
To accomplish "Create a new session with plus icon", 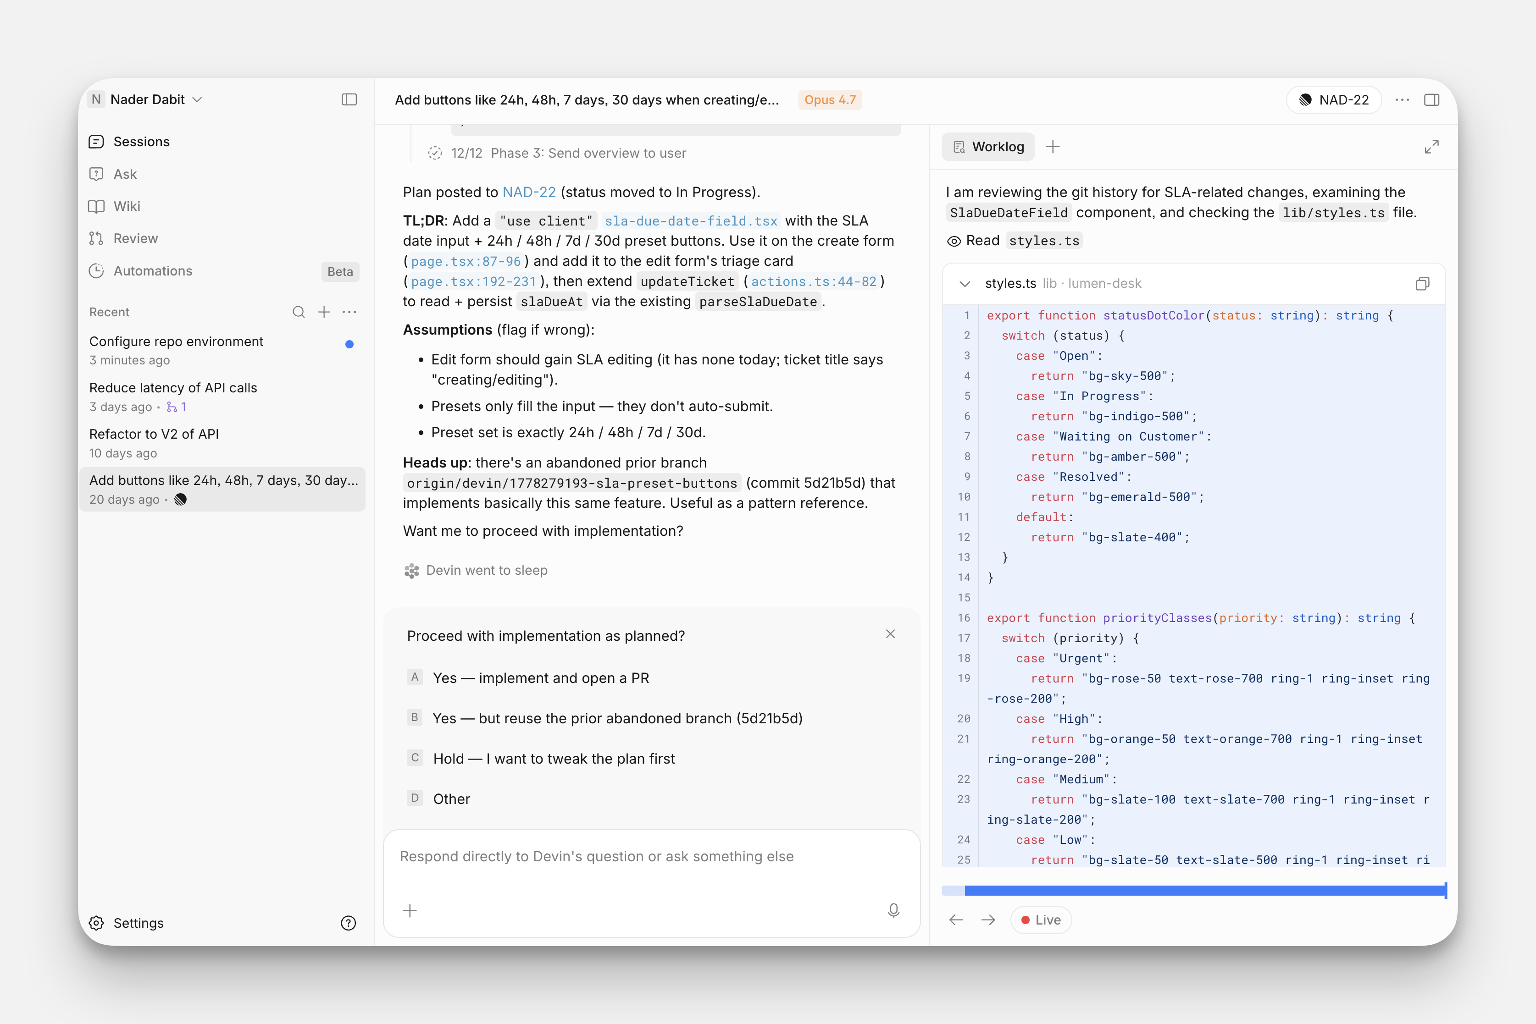I will (x=324, y=312).
